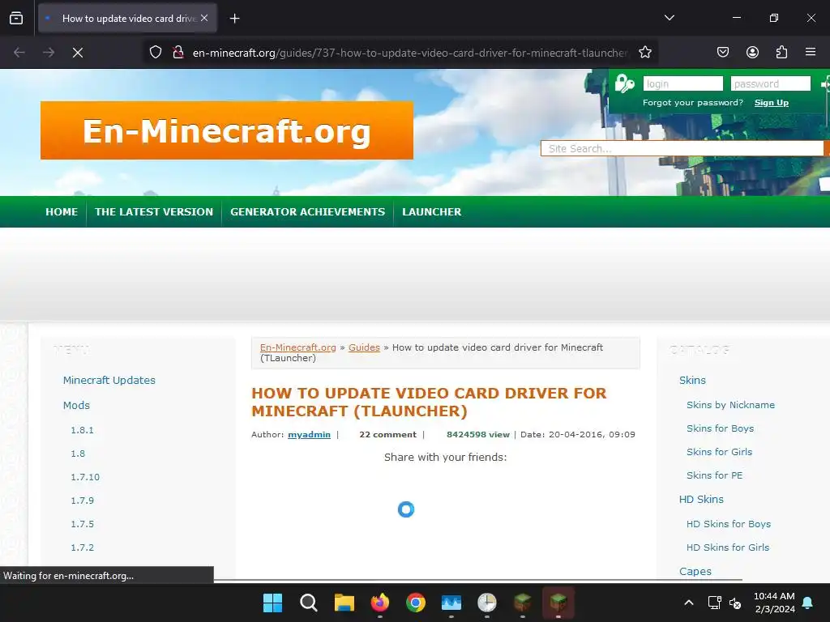The width and height of the screenshot is (830, 622).
Task: Focus the Site Search box
Action: pos(682,149)
